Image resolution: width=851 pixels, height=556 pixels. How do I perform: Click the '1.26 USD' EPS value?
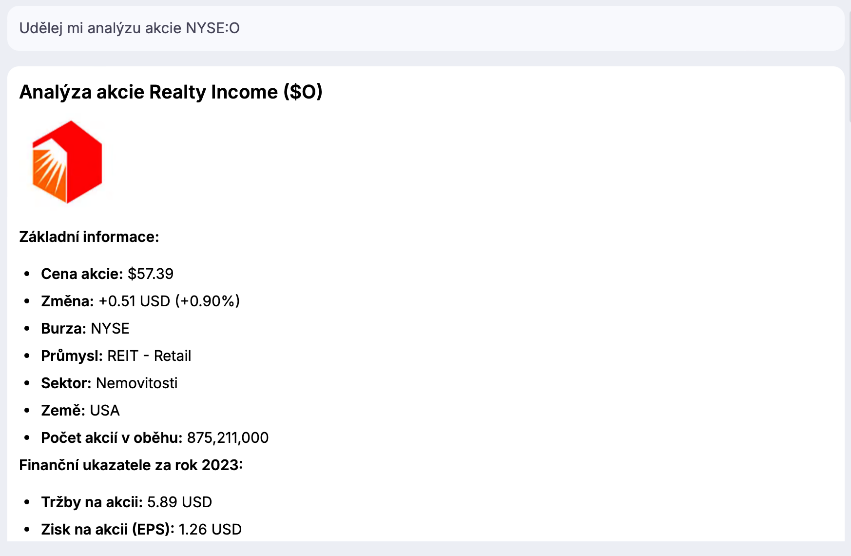click(x=210, y=530)
